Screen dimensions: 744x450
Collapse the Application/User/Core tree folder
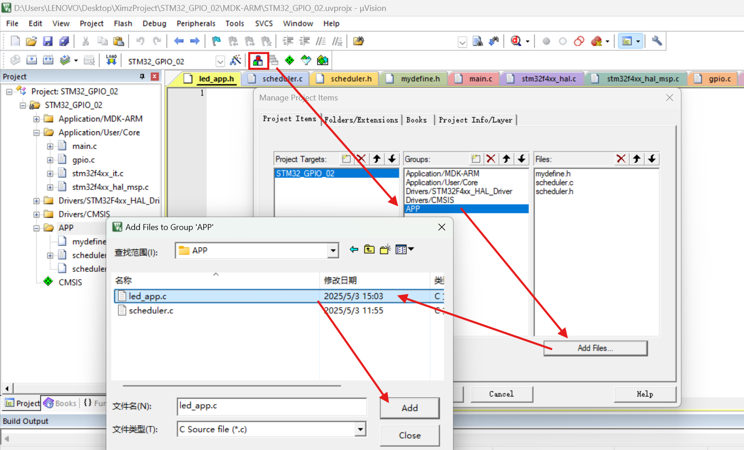[x=36, y=133]
